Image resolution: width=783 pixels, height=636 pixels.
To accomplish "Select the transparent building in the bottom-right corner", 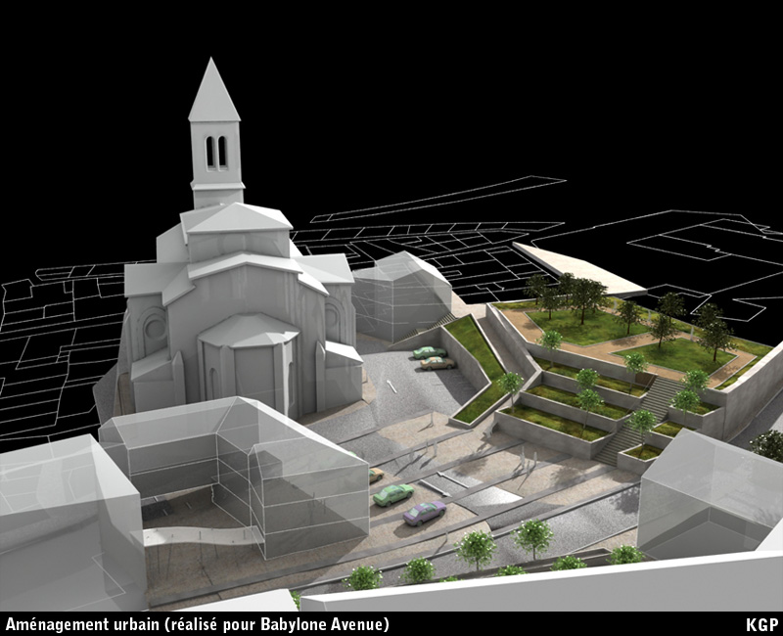I will pyautogui.click(x=705, y=494).
